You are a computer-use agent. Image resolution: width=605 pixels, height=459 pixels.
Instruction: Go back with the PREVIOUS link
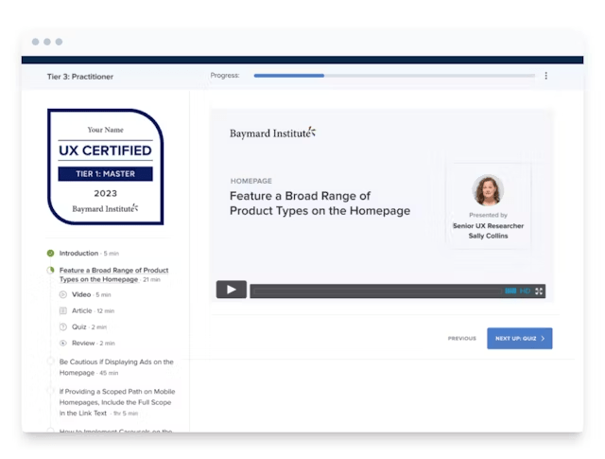(462, 339)
